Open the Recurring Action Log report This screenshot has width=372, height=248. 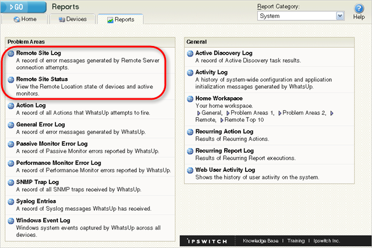pyautogui.click(x=224, y=132)
